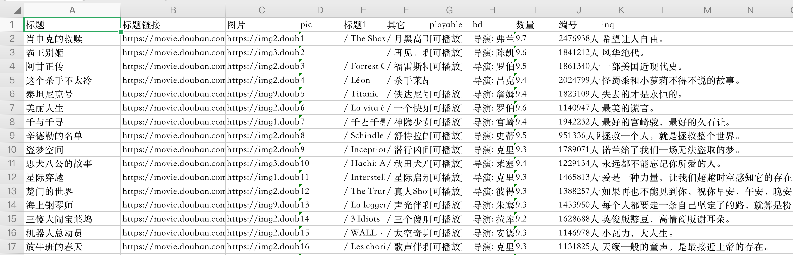Select column A header
This screenshot has width=793, height=255.
(x=72, y=10)
